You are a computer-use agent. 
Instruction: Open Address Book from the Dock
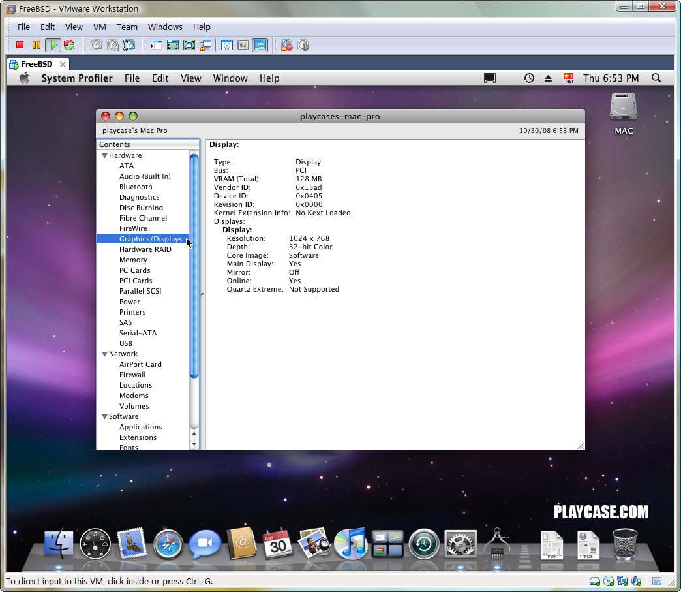click(x=241, y=543)
